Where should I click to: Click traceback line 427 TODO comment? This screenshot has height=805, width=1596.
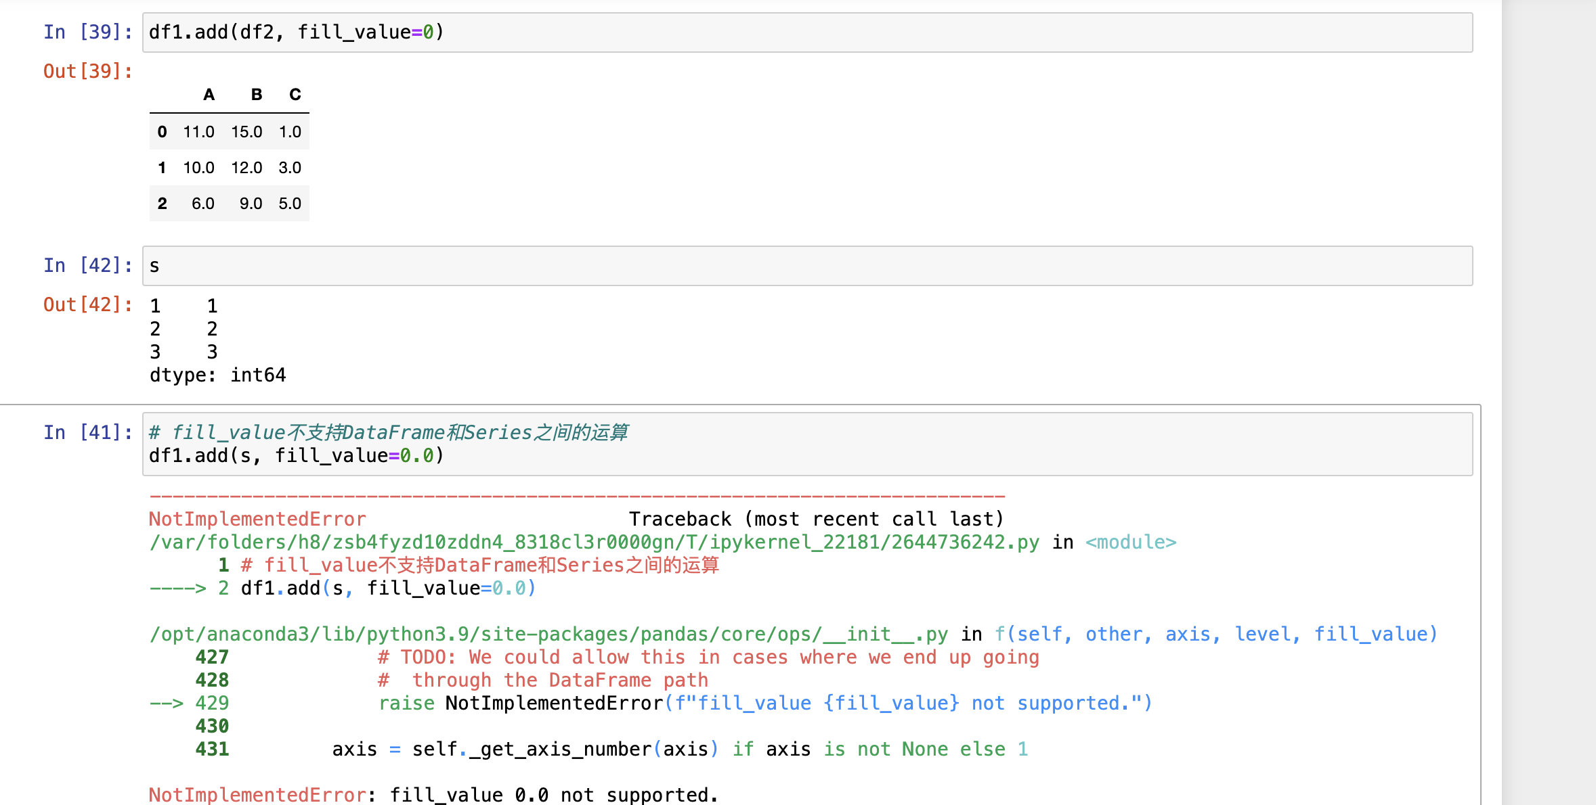708,657
